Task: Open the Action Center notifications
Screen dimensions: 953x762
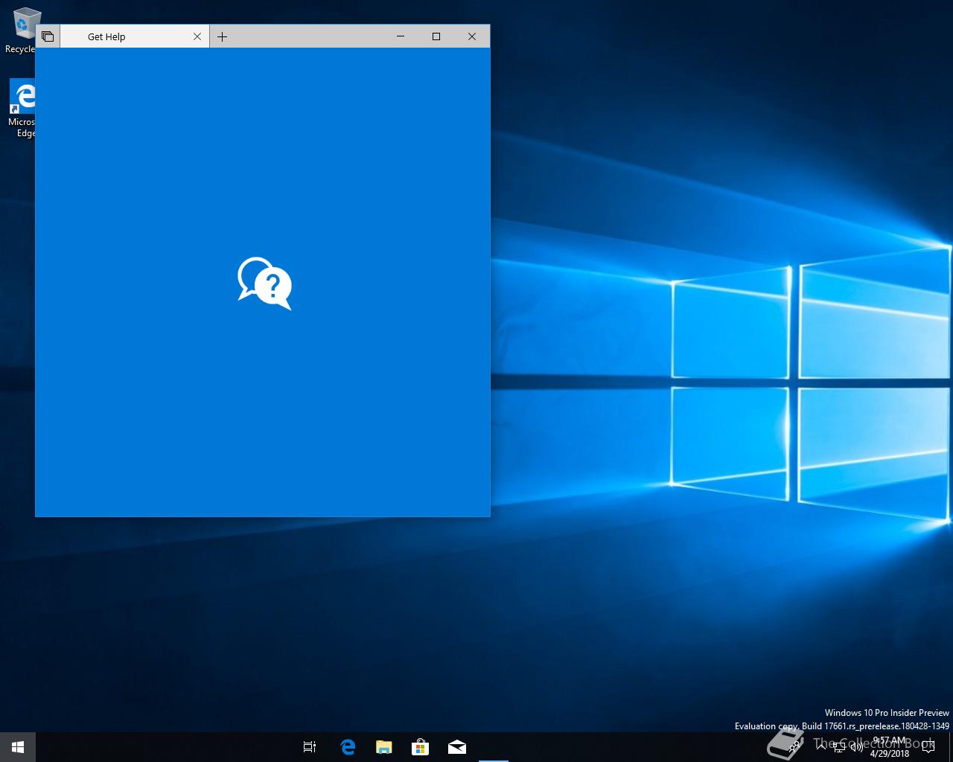Action: [x=928, y=747]
